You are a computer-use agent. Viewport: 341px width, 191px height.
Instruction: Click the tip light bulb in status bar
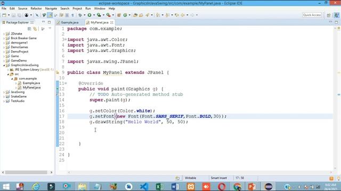point(339,178)
